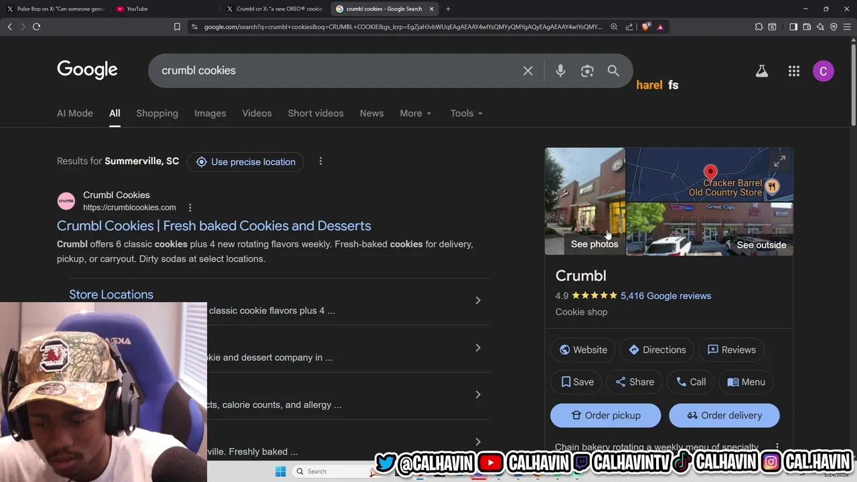This screenshot has height=482, width=857.
Task: Click the Crumbl Cookies site favicon
Action: coord(66,201)
